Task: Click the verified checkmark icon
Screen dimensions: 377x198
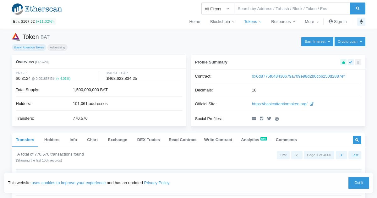Action: pyautogui.click(x=351, y=62)
